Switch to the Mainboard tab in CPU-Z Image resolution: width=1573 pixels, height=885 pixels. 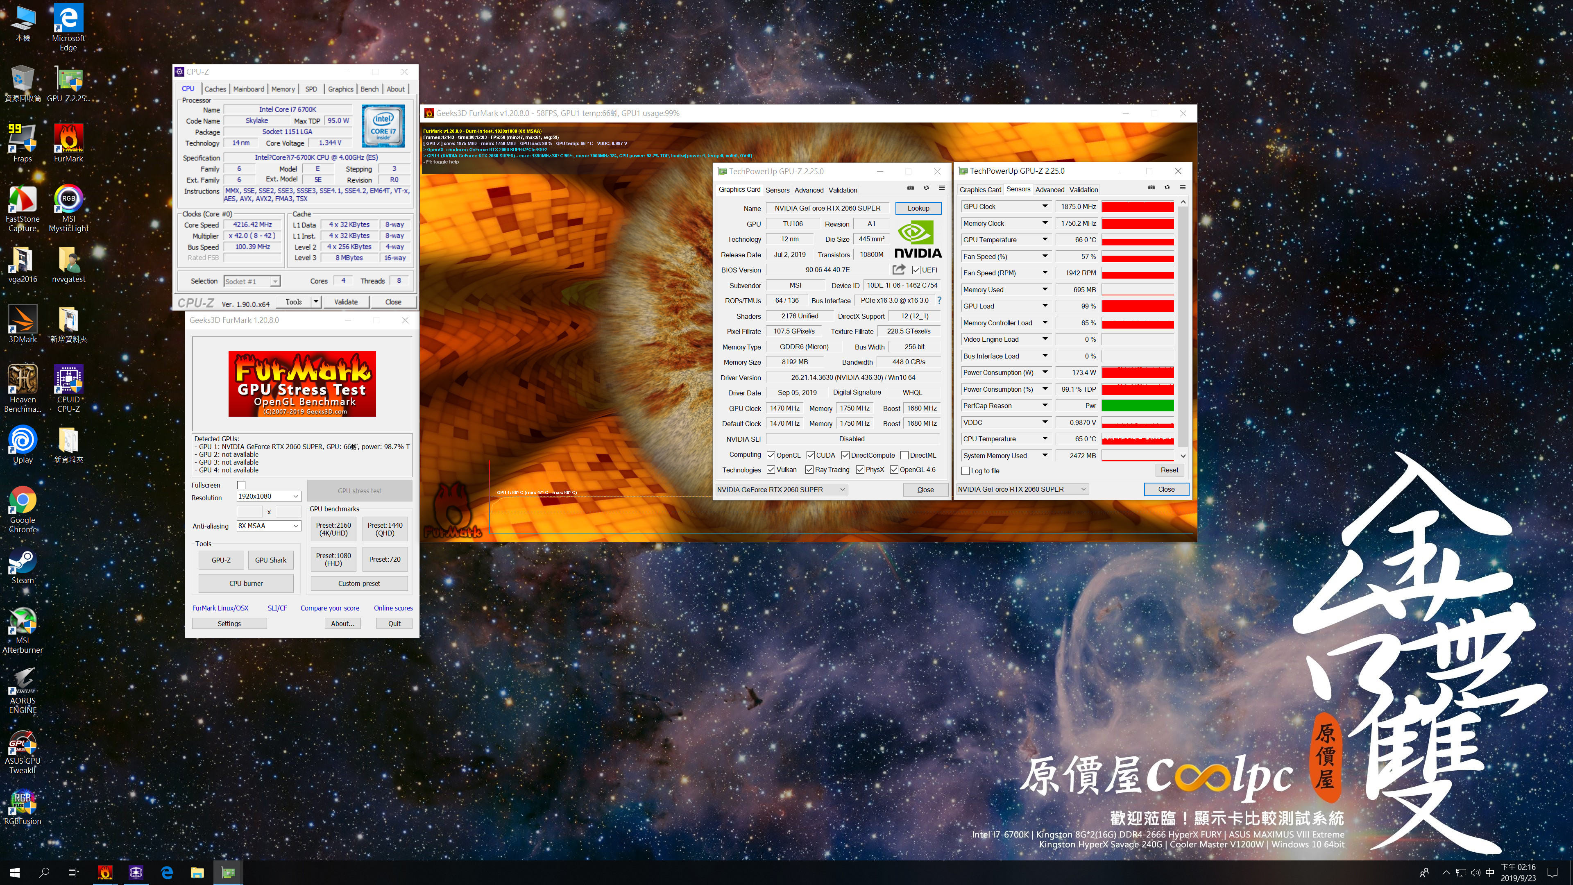249,88
